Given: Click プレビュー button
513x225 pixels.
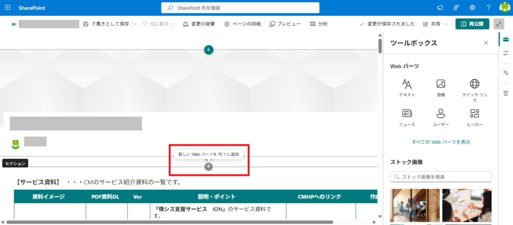Looking at the screenshot, I should point(285,24).
